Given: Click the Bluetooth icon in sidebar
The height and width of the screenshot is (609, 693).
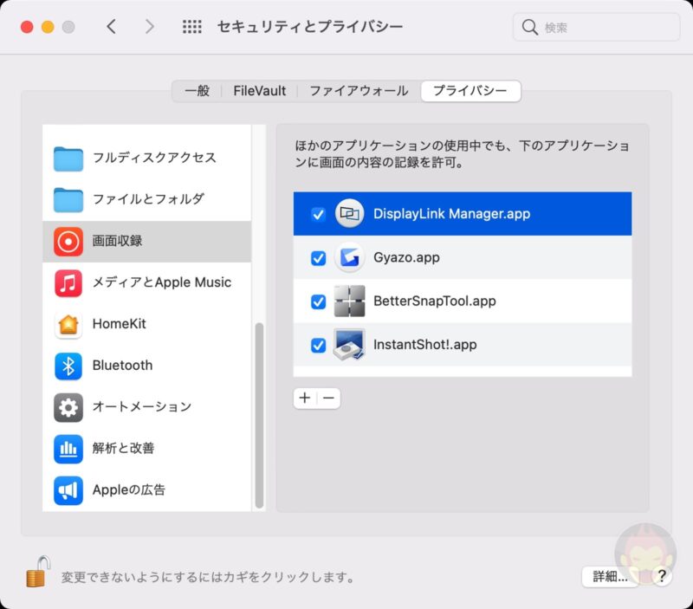Looking at the screenshot, I should [x=68, y=366].
